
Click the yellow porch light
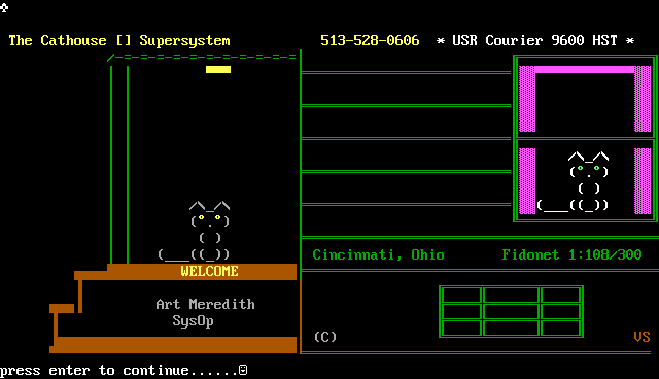(x=218, y=70)
